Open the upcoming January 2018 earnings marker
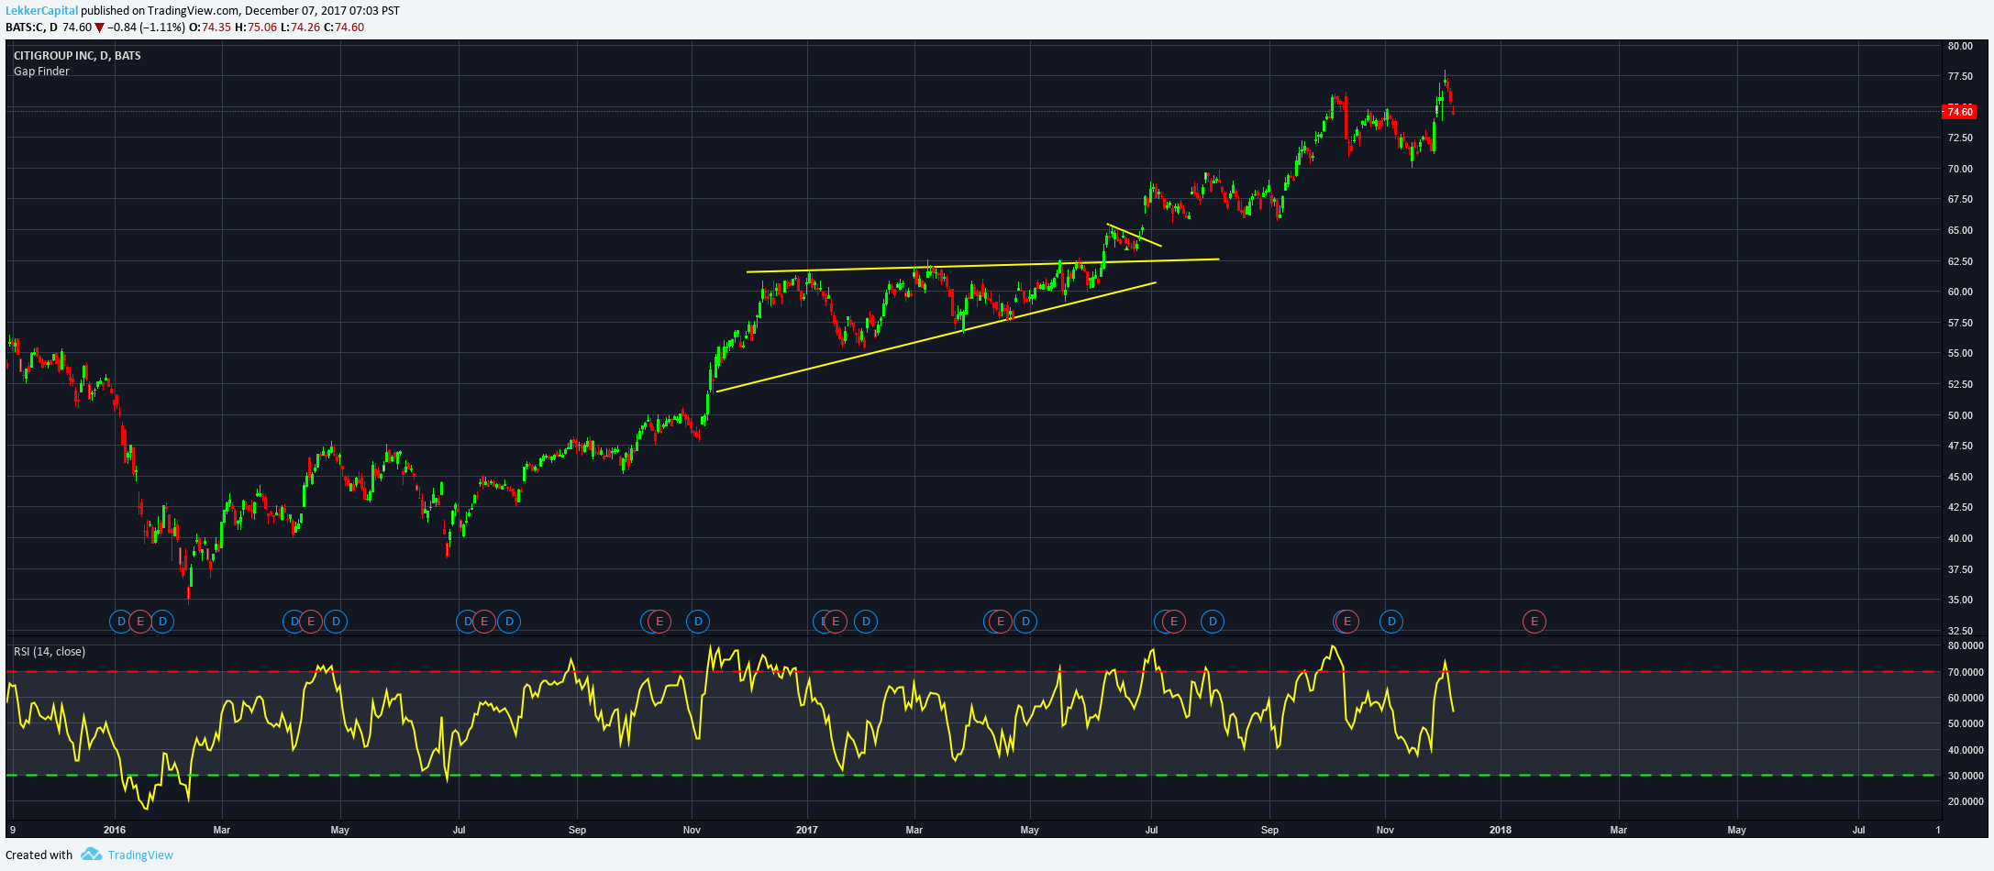 pos(1534,622)
